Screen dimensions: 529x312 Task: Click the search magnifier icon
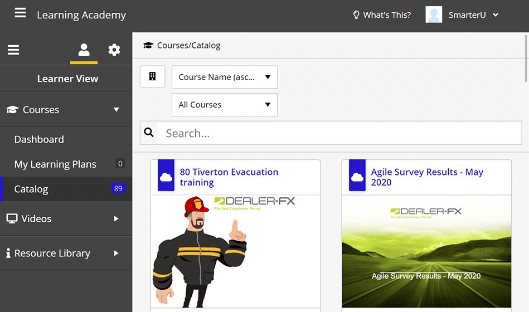pos(149,133)
